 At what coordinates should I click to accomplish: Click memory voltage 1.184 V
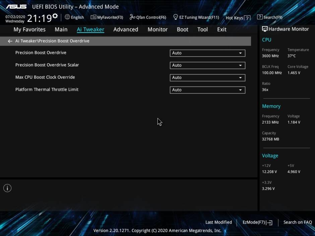pos(294,122)
